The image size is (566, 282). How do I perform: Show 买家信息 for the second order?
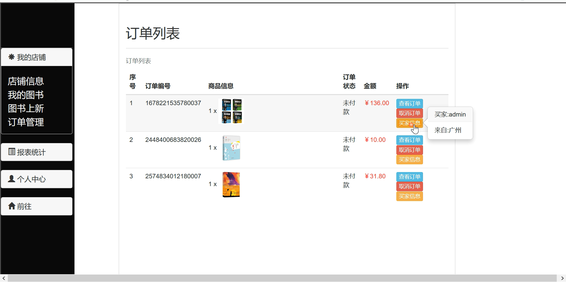click(409, 159)
